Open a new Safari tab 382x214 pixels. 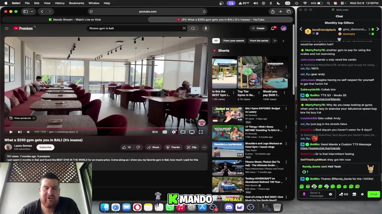pyautogui.click(x=281, y=12)
